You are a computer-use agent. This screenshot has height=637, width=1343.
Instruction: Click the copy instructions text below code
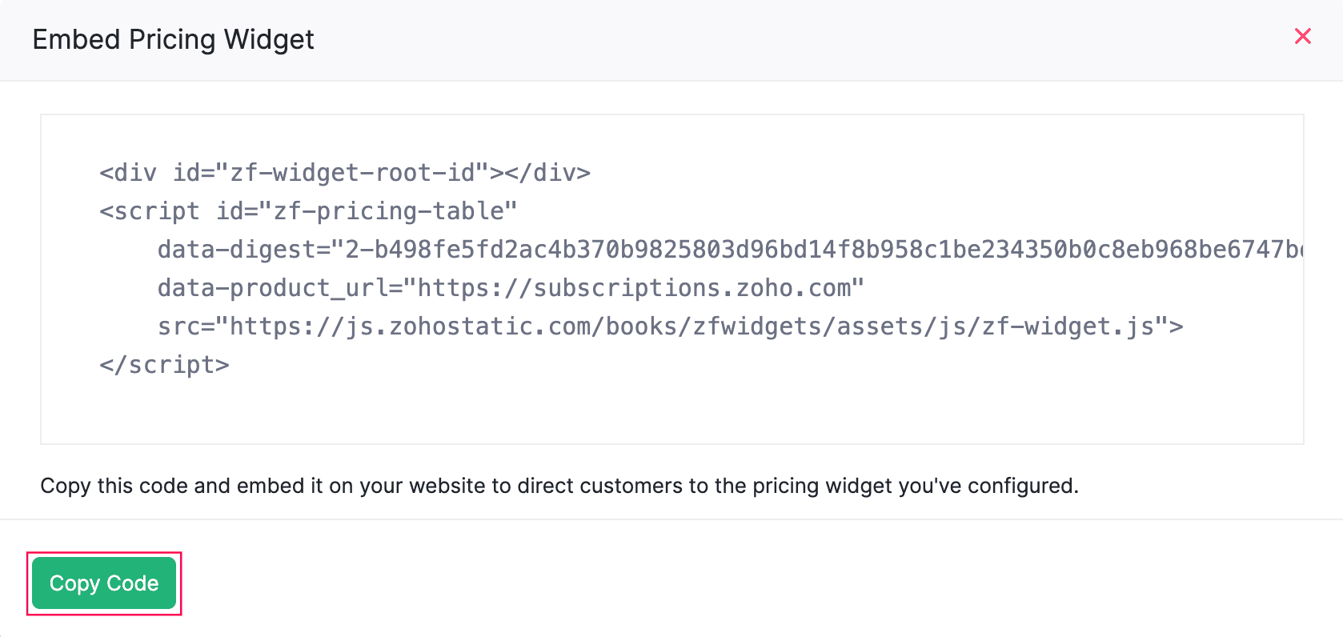point(559,486)
